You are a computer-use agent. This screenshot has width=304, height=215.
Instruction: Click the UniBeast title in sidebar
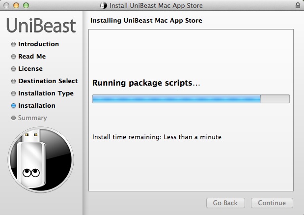coord(41,26)
